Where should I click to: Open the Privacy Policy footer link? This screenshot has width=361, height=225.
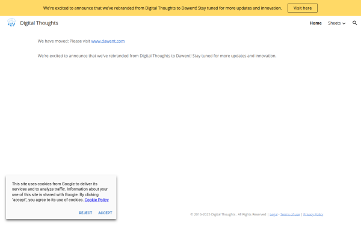tap(313, 214)
